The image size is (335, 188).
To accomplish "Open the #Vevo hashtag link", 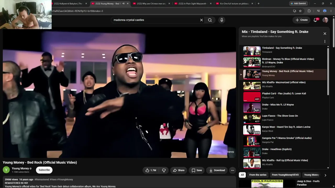I will pyautogui.click(x=53, y=180).
